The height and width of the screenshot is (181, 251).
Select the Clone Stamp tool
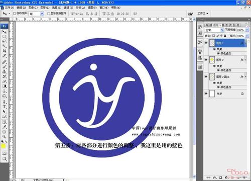pyautogui.click(x=4, y=71)
